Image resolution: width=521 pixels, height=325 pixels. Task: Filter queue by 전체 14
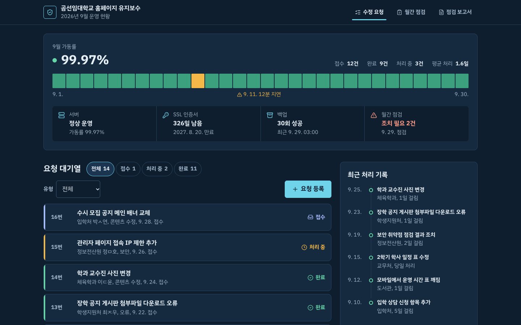pos(100,169)
